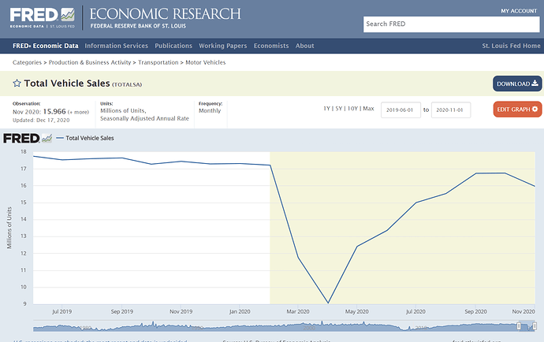The height and width of the screenshot is (342, 544).
Task: Navigate to St. Louis Fed Home
Action: [510, 46]
